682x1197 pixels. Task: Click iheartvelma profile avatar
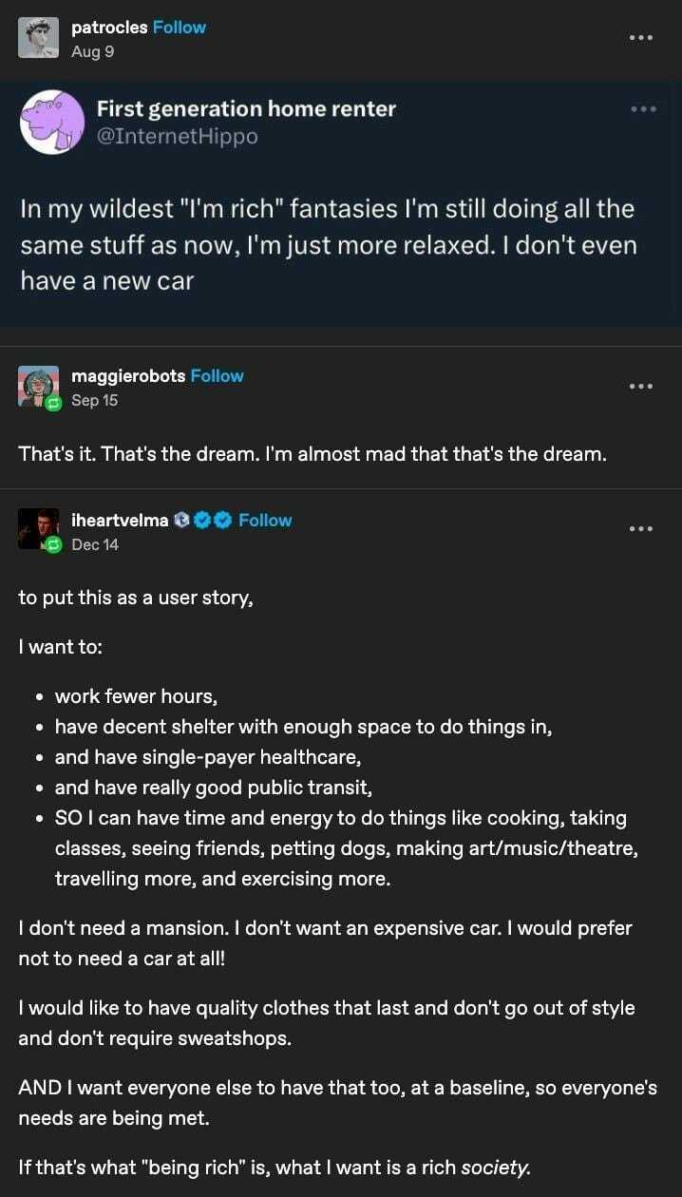tap(36, 527)
